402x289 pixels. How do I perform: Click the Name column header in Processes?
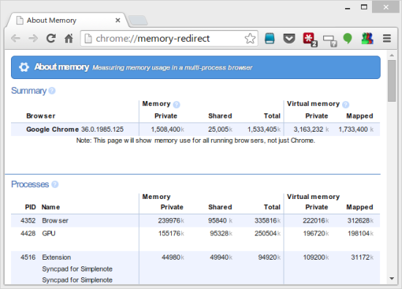[50, 207]
